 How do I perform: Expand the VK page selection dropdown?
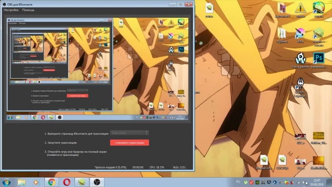click(129, 133)
